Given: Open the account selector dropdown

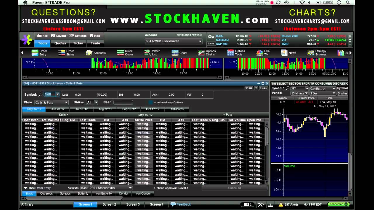Looking at the screenshot, I should click(x=174, y=41).
